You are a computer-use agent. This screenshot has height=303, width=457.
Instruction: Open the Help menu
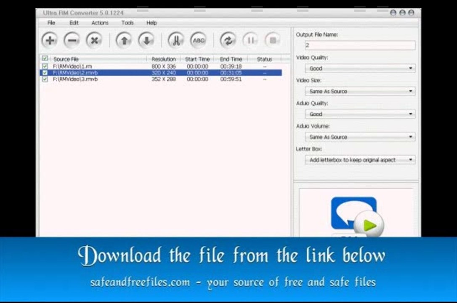151,23
